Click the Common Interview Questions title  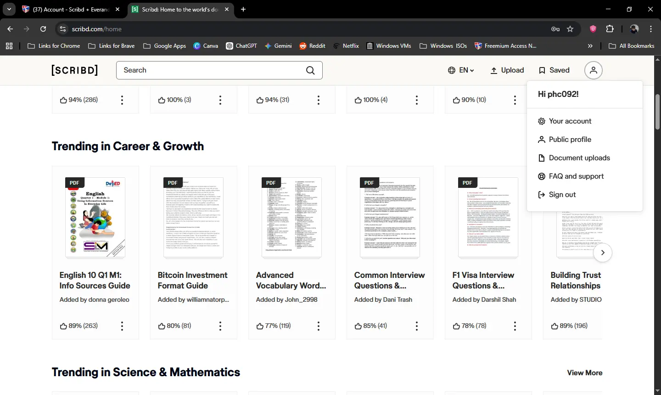coord(390,281)
